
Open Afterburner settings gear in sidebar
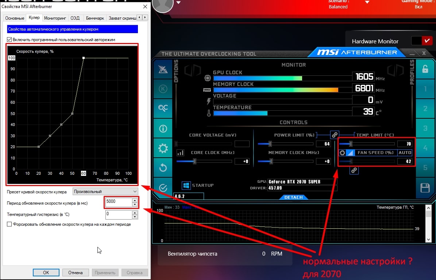[163, 149]
